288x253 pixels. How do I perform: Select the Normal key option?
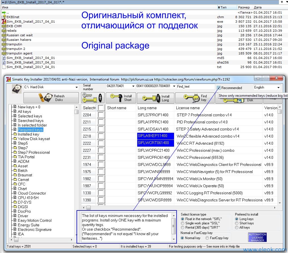click(182, 238)
